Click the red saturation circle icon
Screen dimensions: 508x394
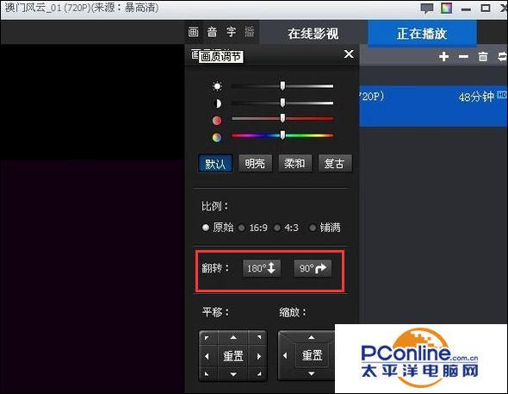pyautogui.click(x=217, y=121)
